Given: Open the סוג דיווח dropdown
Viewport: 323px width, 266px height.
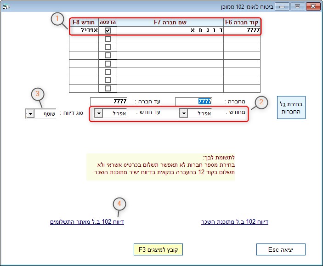Looking at the screenshot, I should coord(30,113).
